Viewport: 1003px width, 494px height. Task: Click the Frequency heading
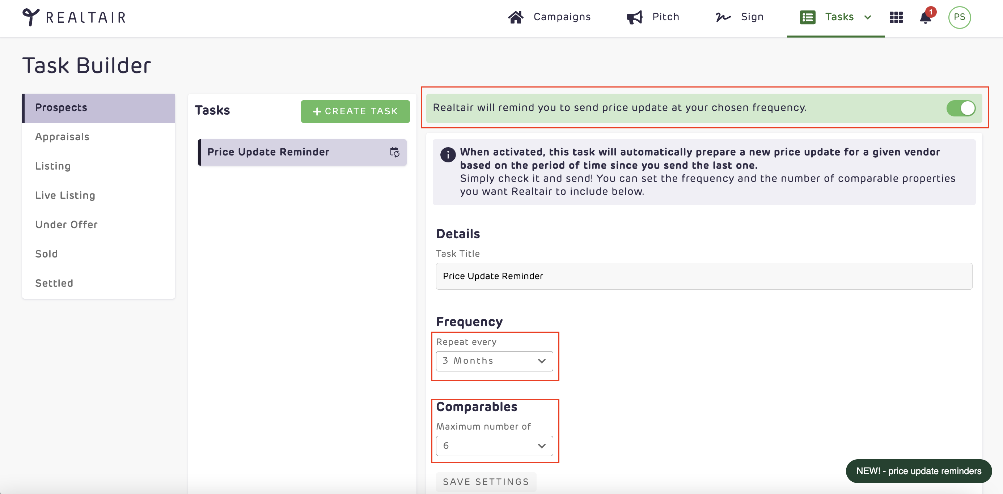tap(469, 322)
